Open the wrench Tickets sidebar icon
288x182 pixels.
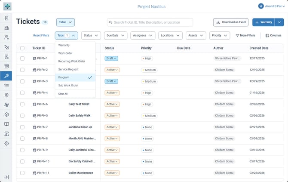[x=6, y=76]
